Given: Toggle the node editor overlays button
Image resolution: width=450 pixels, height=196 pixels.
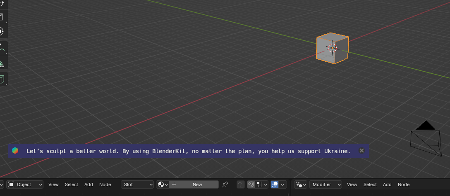Looking at the screenshot, I should pos(274,184).
